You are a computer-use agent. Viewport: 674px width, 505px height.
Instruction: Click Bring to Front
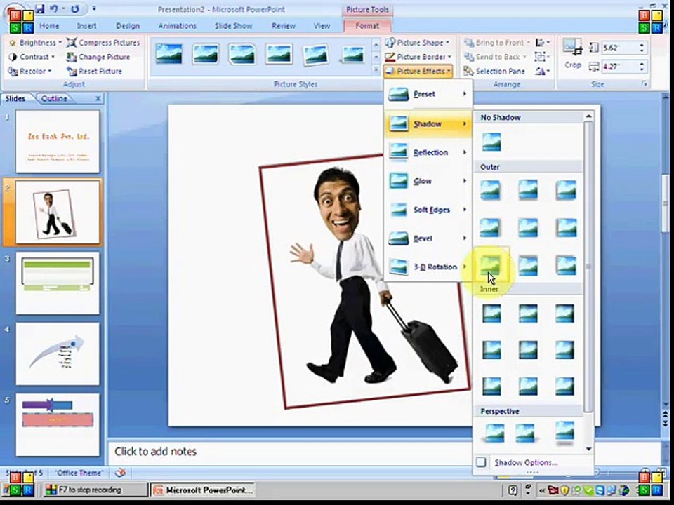(496, 43)
